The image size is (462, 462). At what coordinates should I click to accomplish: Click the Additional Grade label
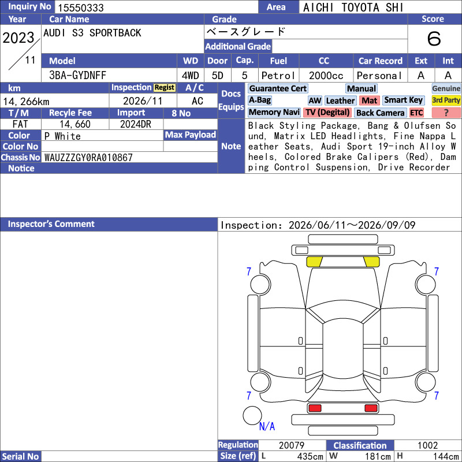pyautogui.click(x=238, y=46)
